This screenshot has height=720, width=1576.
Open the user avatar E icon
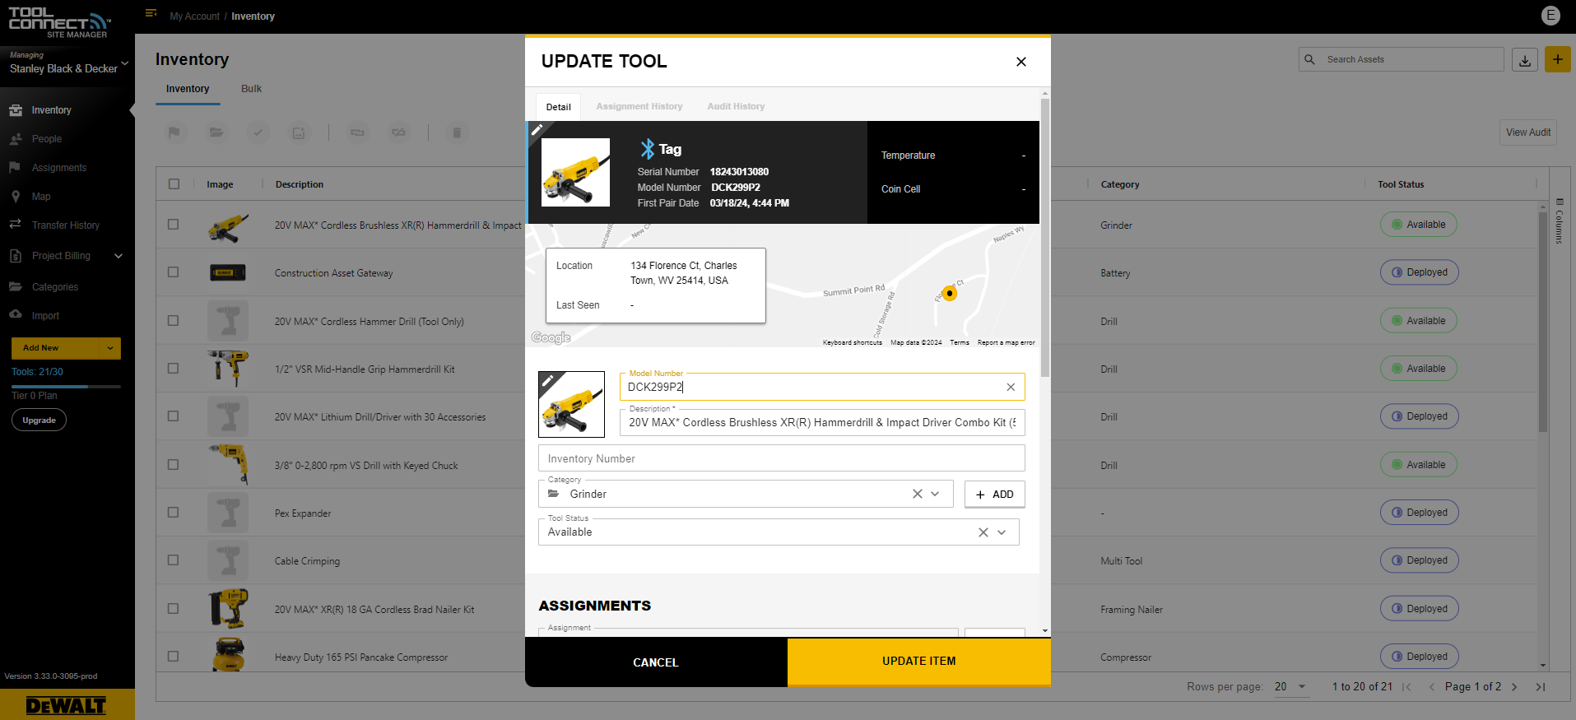1550,15
